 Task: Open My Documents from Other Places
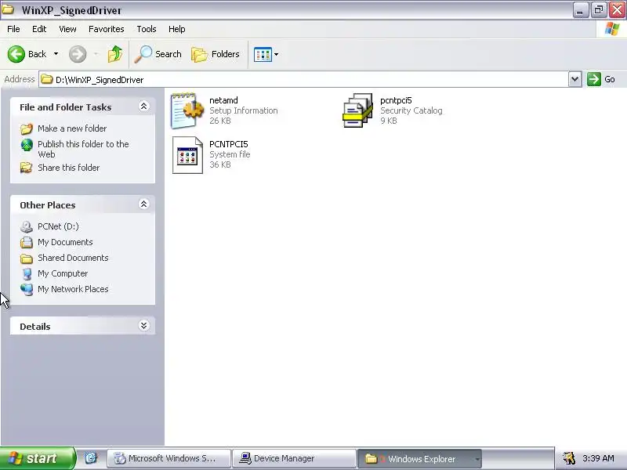click(65, 242)
